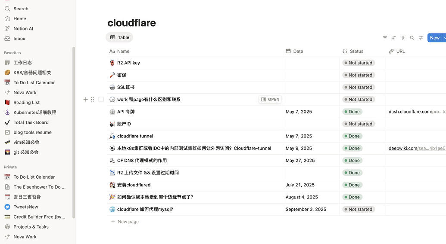446x244 pixels.
Task: Change status of cloudflare 如何代理mysql? row
Action: click(359, 209)
